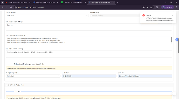Open the zoom magnifier icon

point(147,7)
